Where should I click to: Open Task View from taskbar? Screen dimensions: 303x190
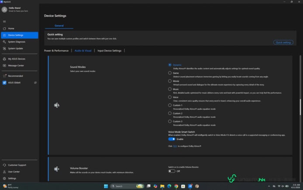(x=148, y=186)
